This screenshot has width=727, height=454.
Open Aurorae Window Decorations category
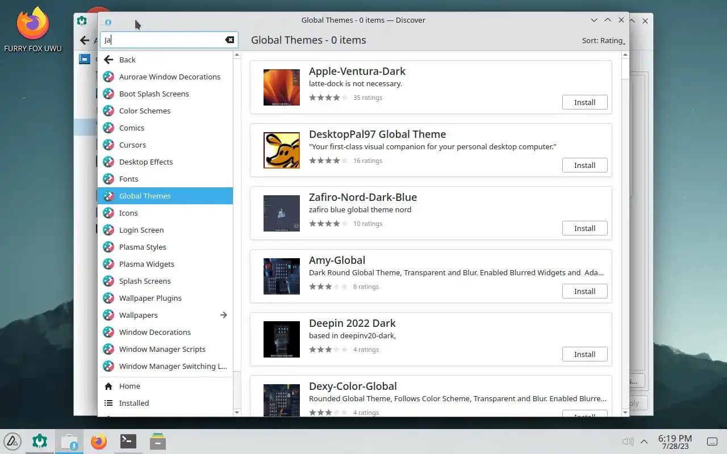pyautogui.click(x=165, y=77)
